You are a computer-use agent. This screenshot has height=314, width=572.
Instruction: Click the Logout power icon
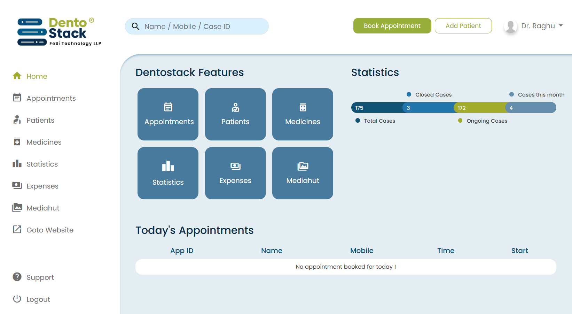pos(17,299)
